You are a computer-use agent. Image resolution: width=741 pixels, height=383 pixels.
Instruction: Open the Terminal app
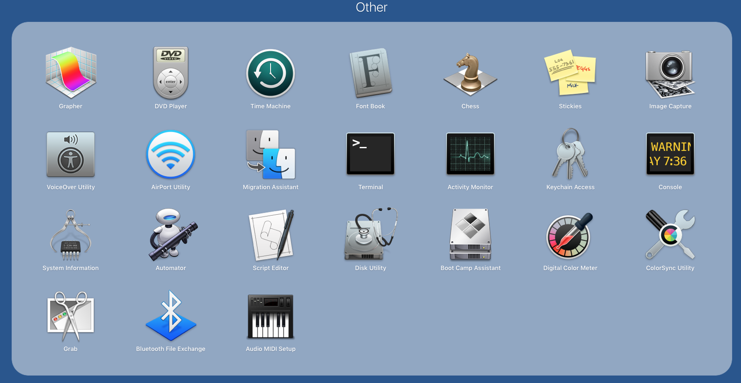click(370, 154)
